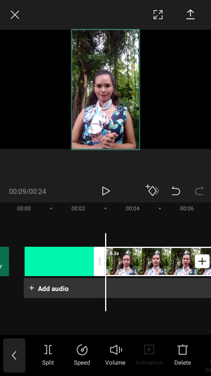Add audio to the timeline
This screenshot has height=376, width=211.
tap(49, 288)
